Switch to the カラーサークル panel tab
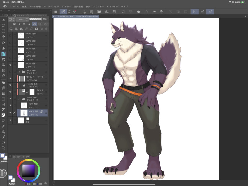248x186 pixels. (x=23, y=157)
